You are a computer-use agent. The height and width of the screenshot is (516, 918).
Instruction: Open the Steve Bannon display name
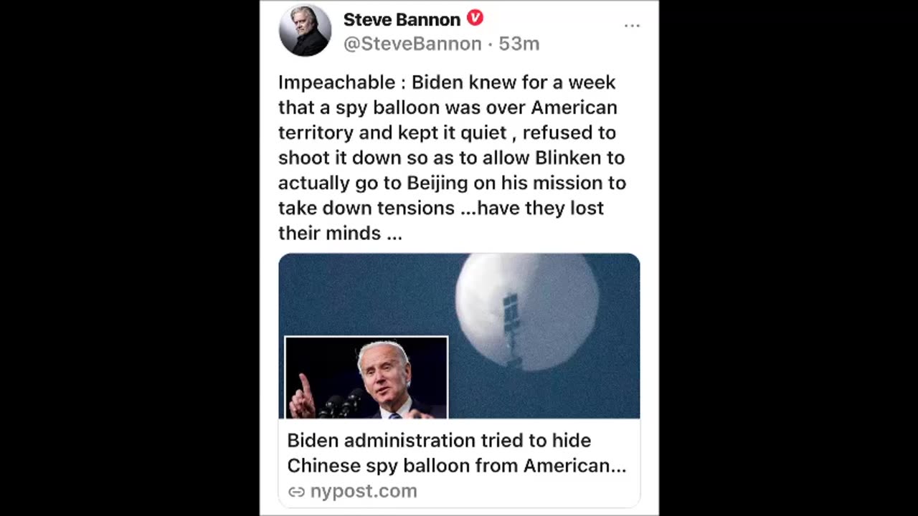coord(402,19)
